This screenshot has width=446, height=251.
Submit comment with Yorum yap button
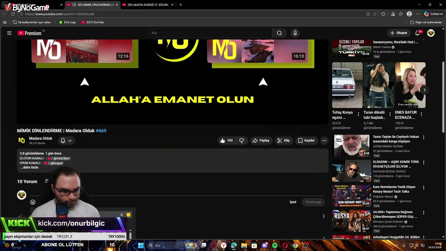coord(313,202)
